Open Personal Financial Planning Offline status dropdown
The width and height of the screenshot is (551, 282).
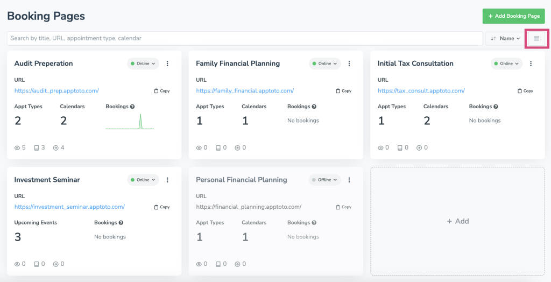(324, 180)
